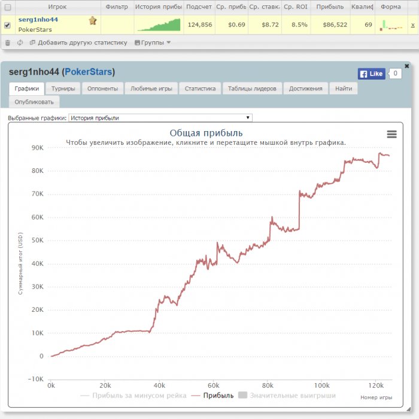419x419 pixels.
Task: Switch to the Графики tab
Action: (x=27, y=89)
